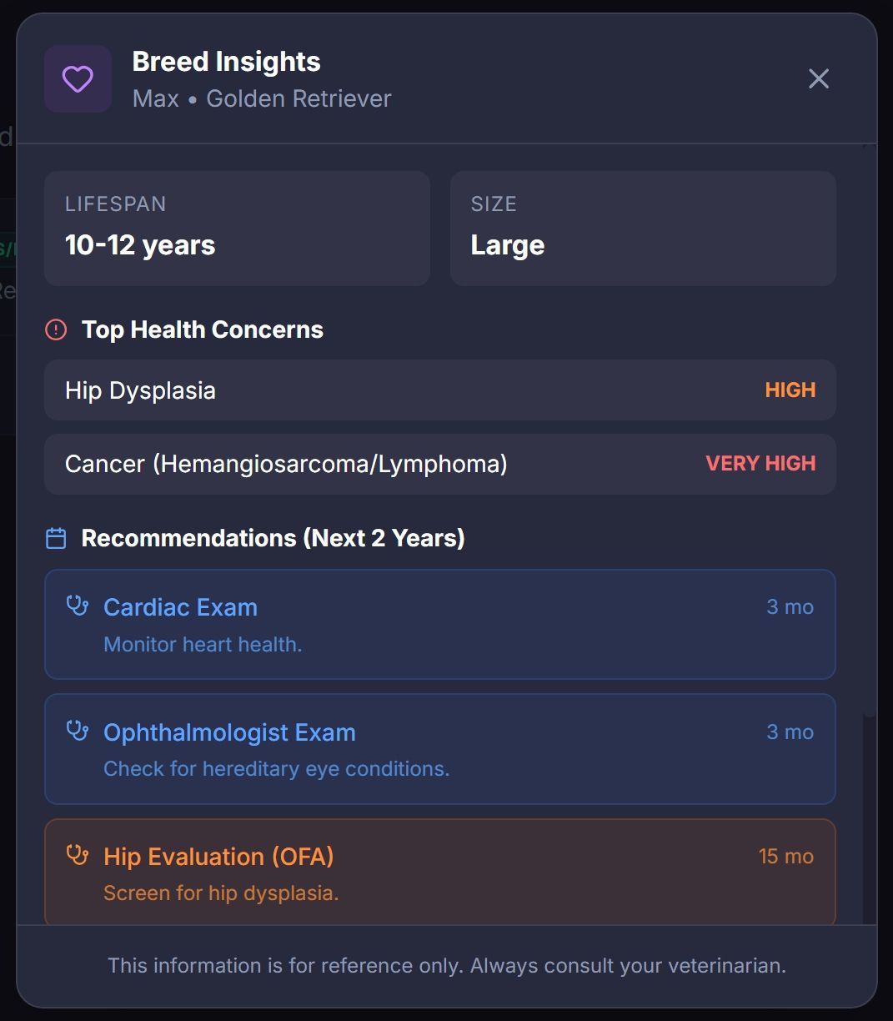Click the Lifespan 10-12 years card
The height and width of the screenshot is (1021, 893).
click(x=237, y=229)
